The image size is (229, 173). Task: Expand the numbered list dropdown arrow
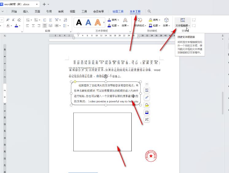point(39,20)
